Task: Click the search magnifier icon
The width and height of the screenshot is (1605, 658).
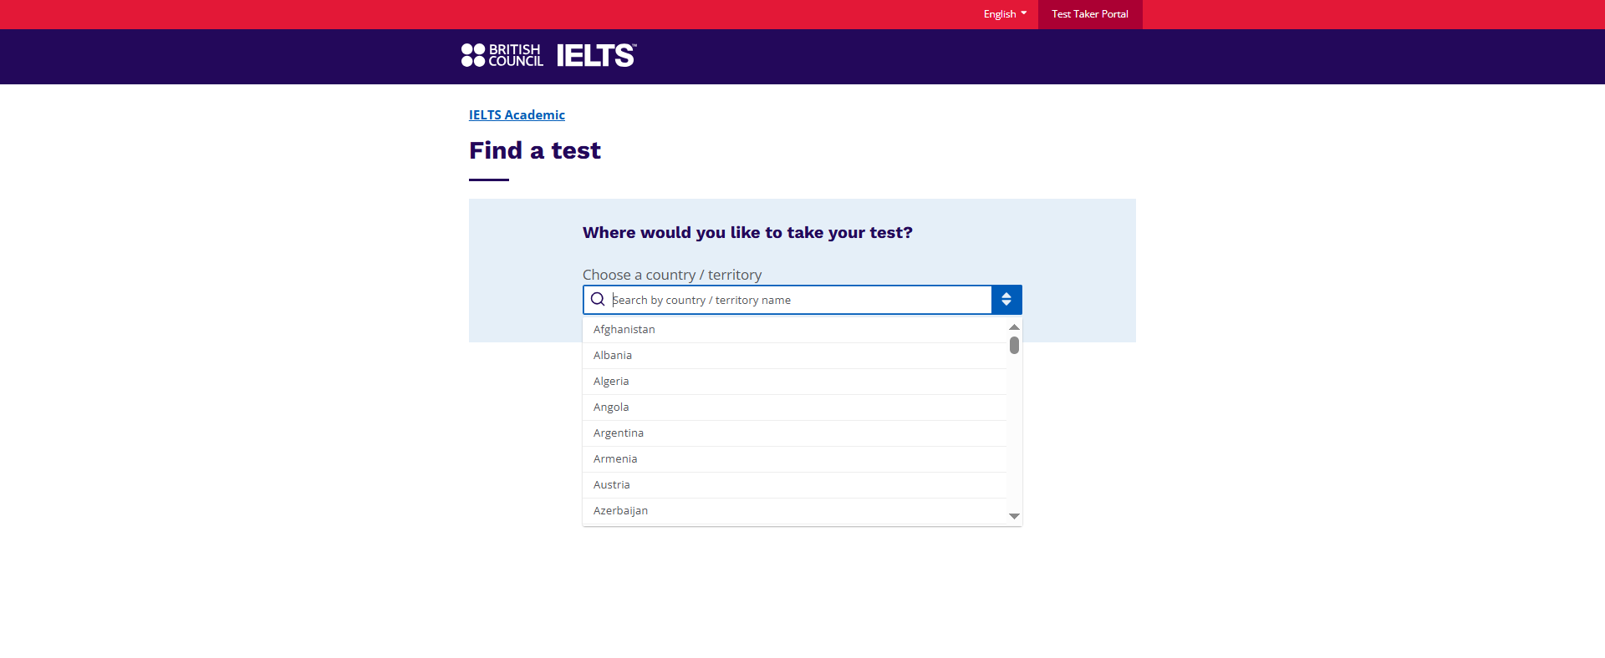Action: coord(598,300)
